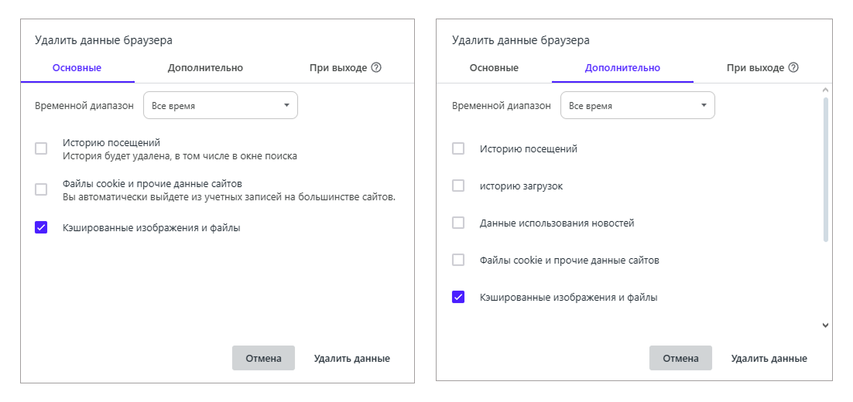The height and width of the screenshot is (402, 853).
Task: Check the history box described 'История будет удалена'
Action: click(41, 148)
